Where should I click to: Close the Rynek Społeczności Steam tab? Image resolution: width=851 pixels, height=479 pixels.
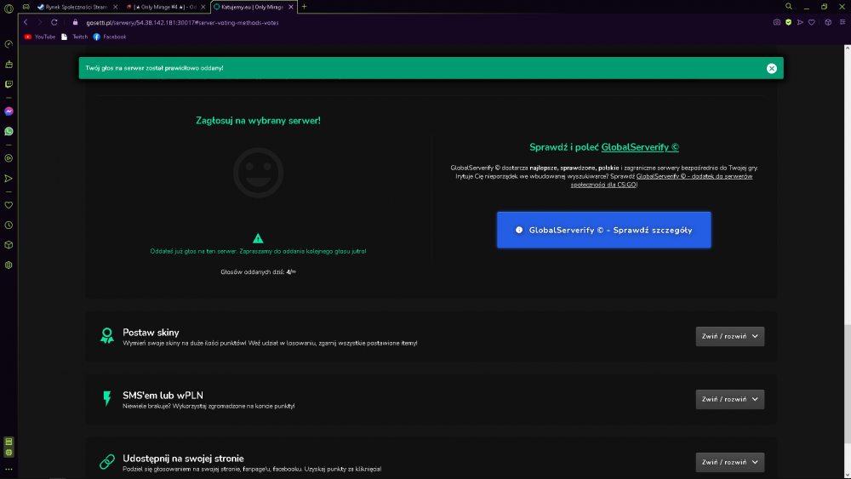pos(115,7)
